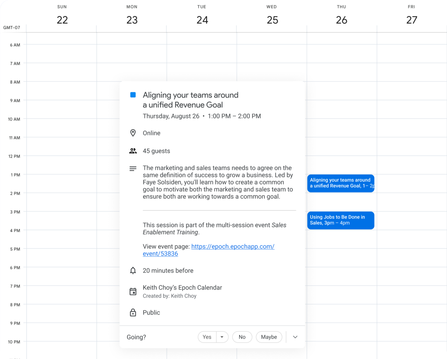Click the 3 PM time label
The image size is (447, 359).
[15, 212]
